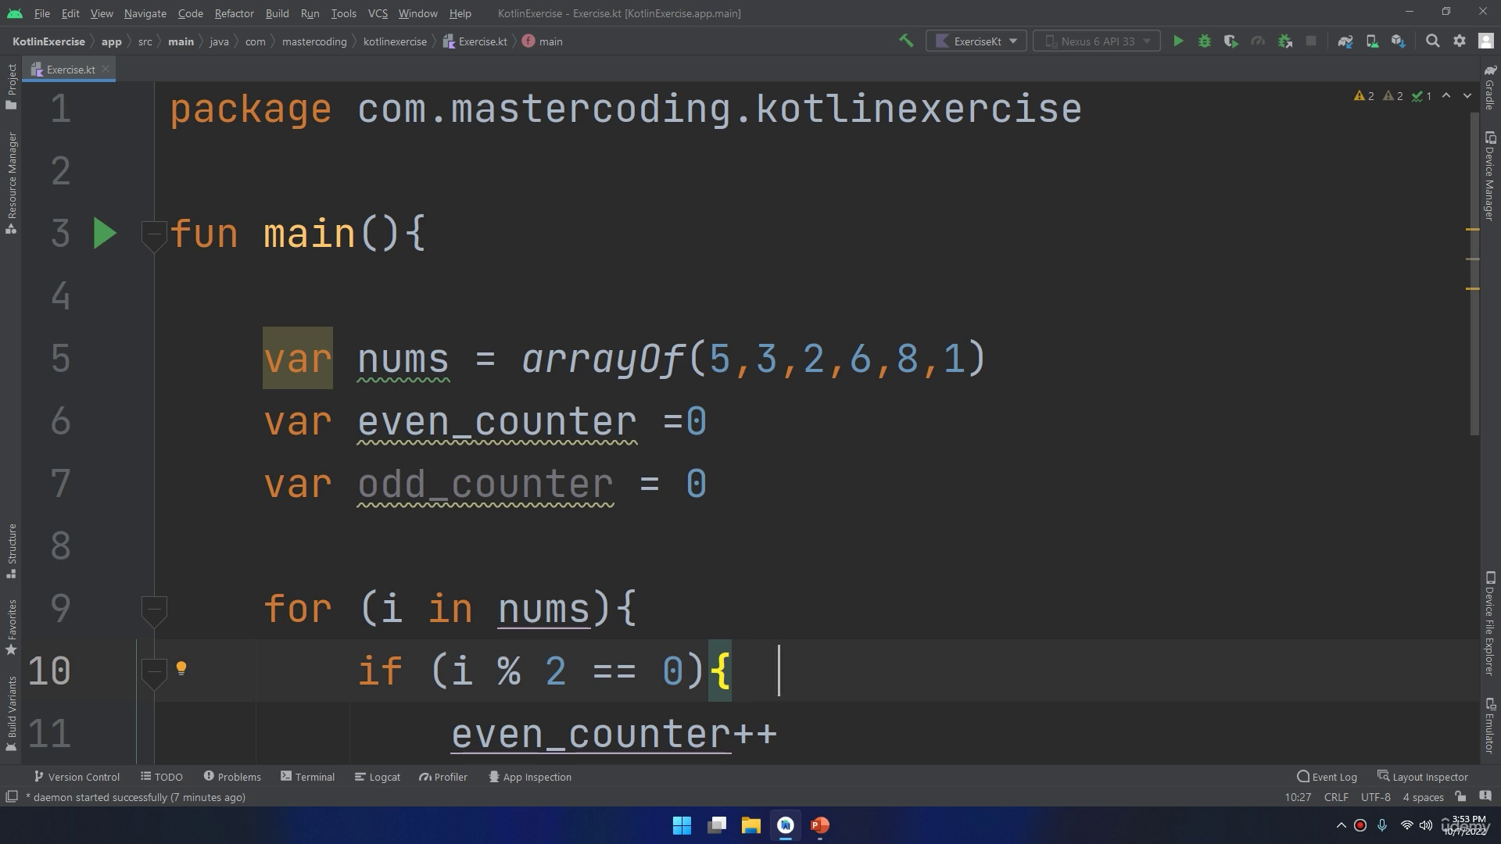Toggle file read-only lock in status bar
This screenshot has height=844, width=1501.
[1460, 797]
